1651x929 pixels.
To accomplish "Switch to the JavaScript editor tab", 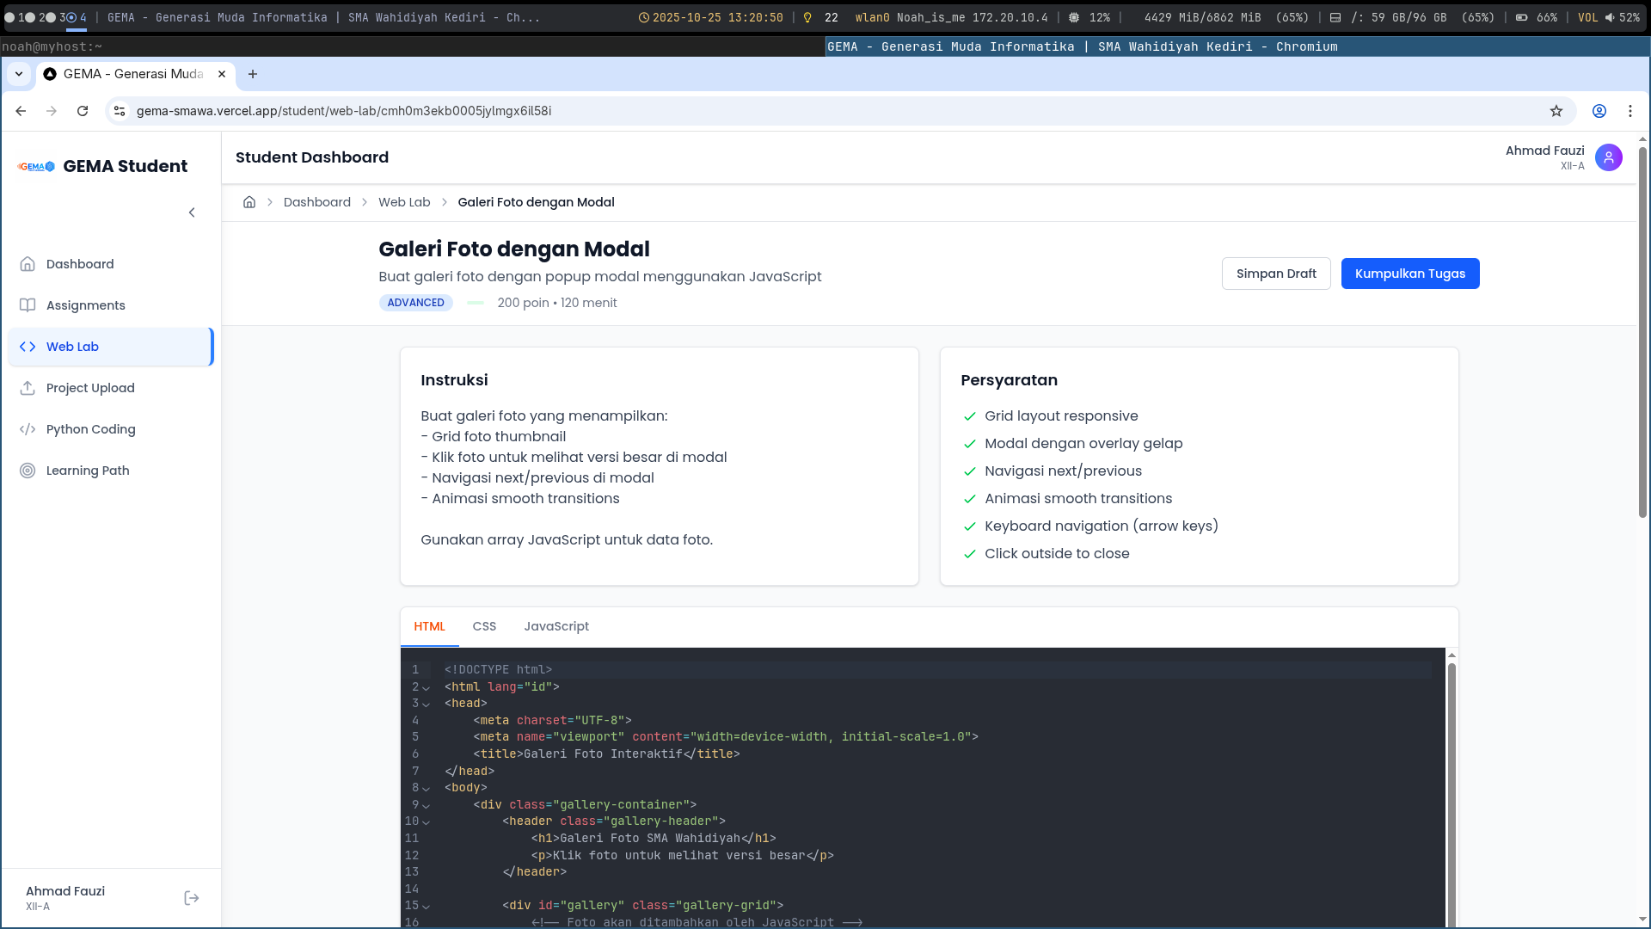I will 556,626.
